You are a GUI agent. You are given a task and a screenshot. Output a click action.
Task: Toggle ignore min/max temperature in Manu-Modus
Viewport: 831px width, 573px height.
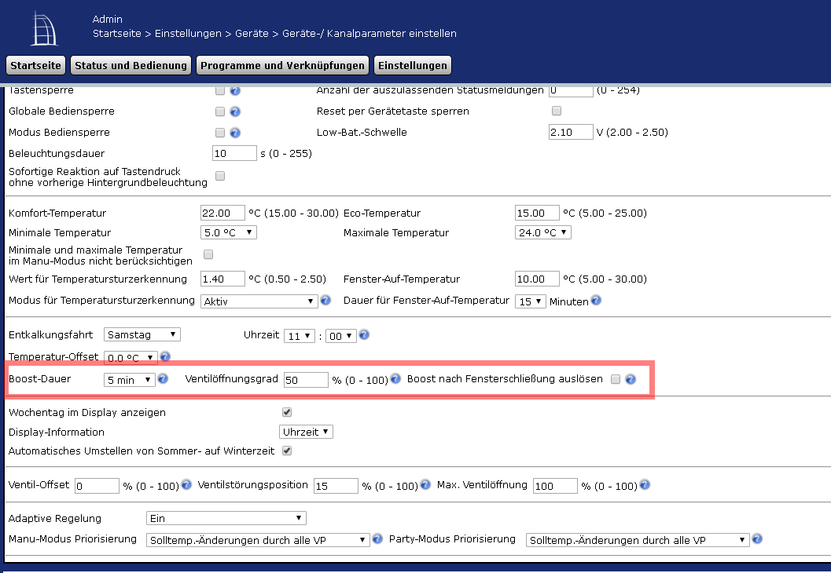coord(208,254)
